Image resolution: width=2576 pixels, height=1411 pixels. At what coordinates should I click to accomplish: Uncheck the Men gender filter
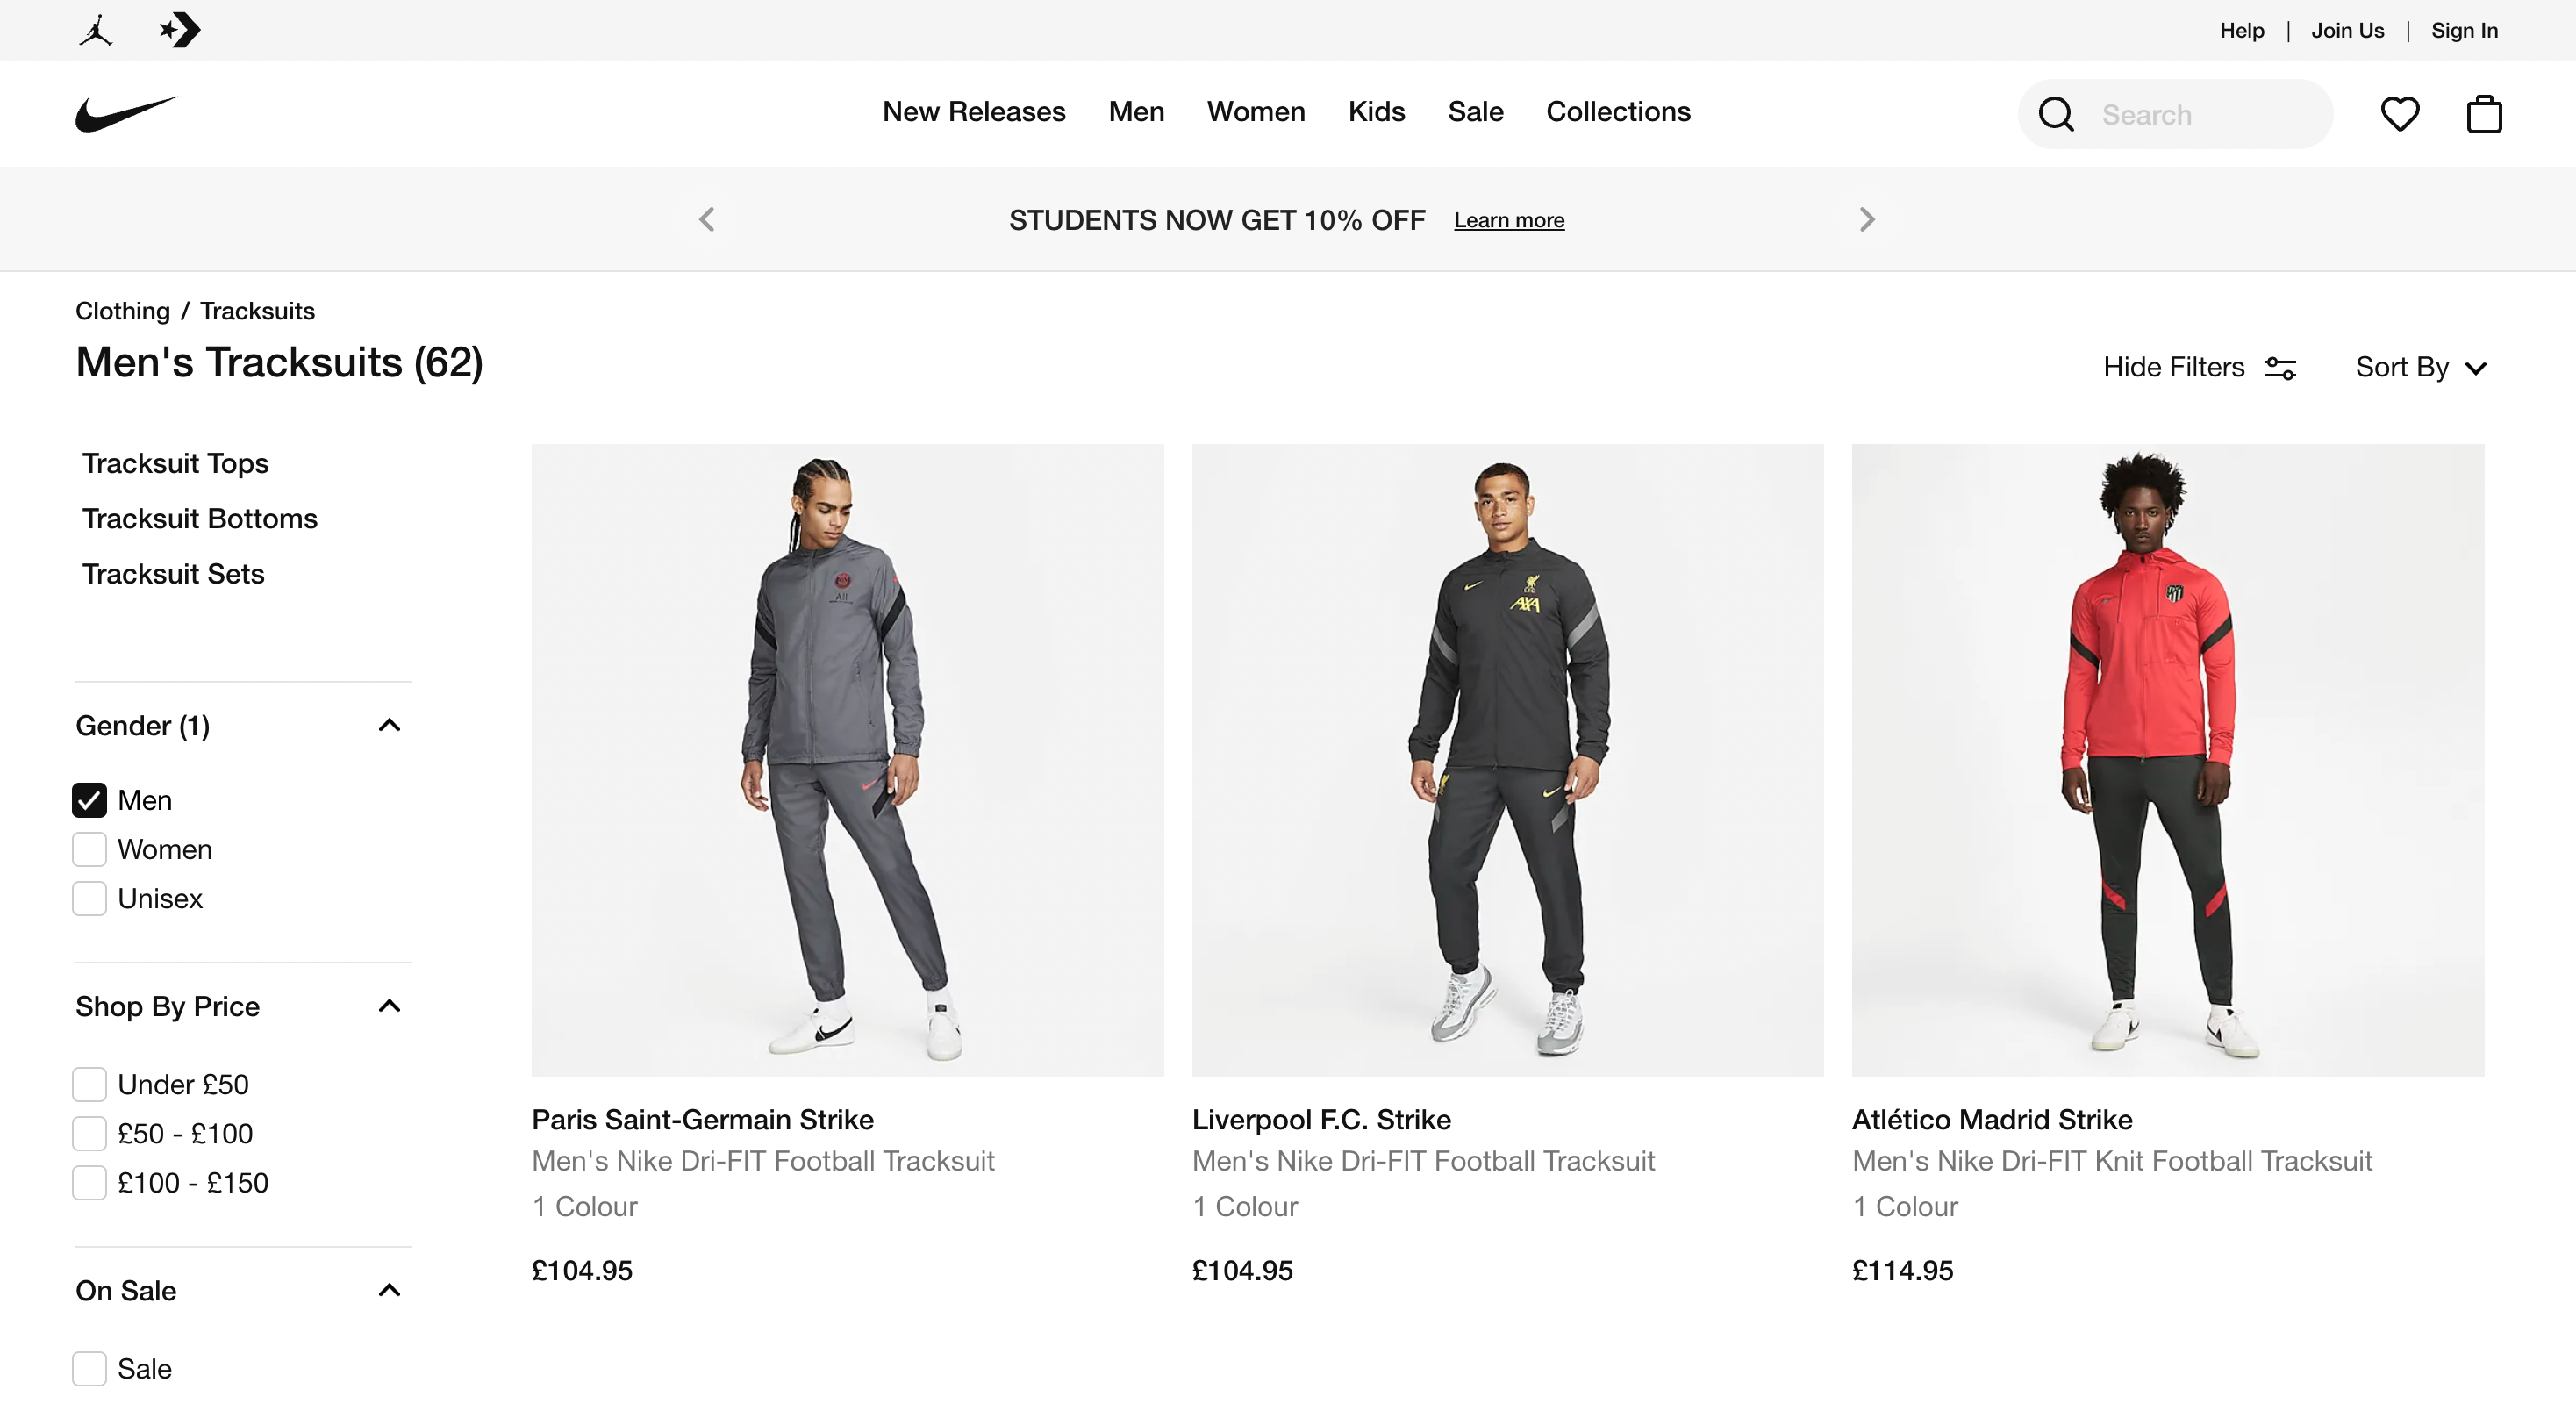[90, 800]
